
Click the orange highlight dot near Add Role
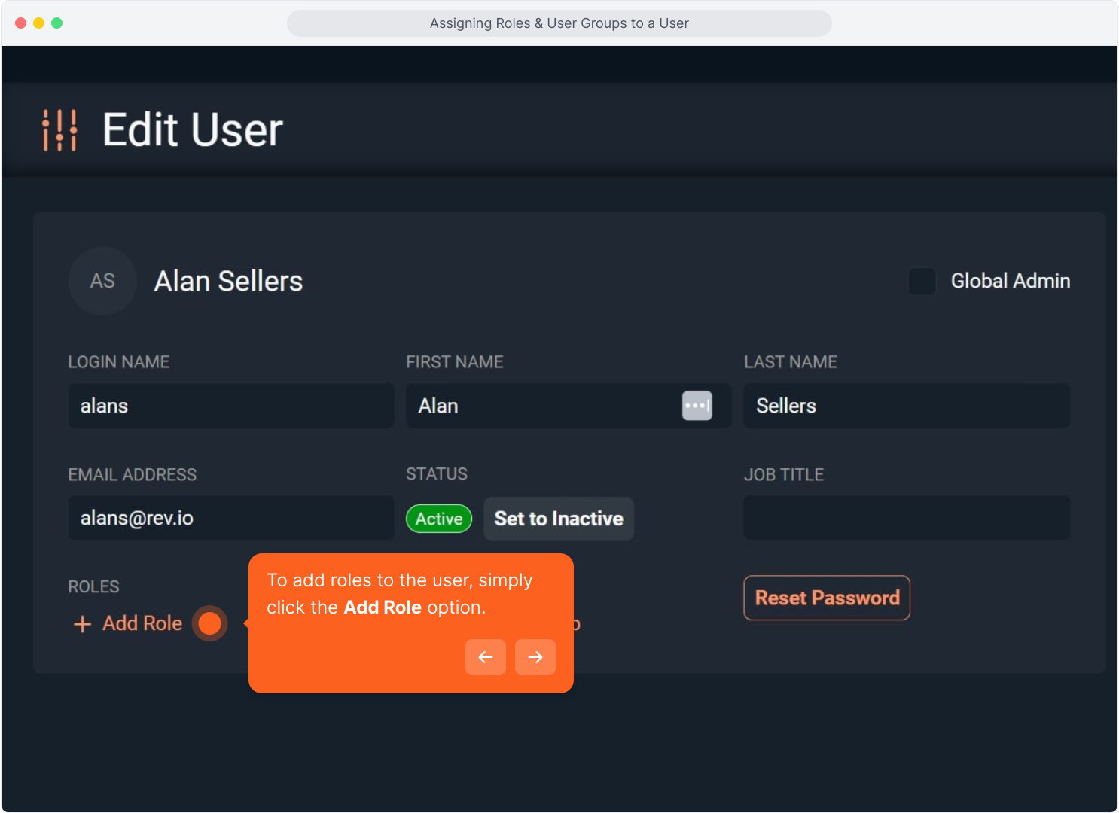(x=209, y=623)
